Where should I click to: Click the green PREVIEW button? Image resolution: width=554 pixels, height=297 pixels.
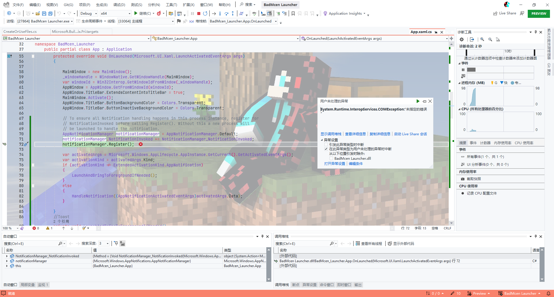click(539, 14)
